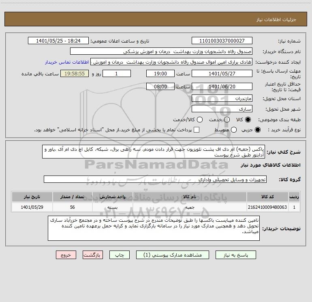Select the جزیی purchase type radio
Image resolution: width=312 pixels, height=302 pixels.
pyautogui.click(x=257, y=130)
